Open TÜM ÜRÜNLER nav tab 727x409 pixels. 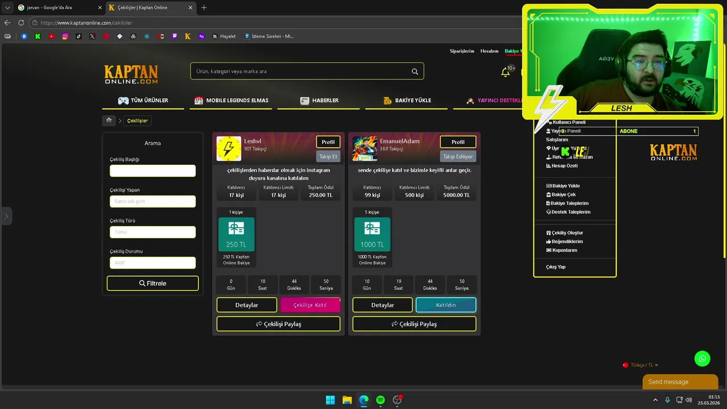[143, 101]
